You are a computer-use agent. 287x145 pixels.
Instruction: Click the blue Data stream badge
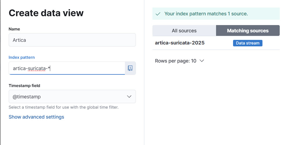point(247,43)
